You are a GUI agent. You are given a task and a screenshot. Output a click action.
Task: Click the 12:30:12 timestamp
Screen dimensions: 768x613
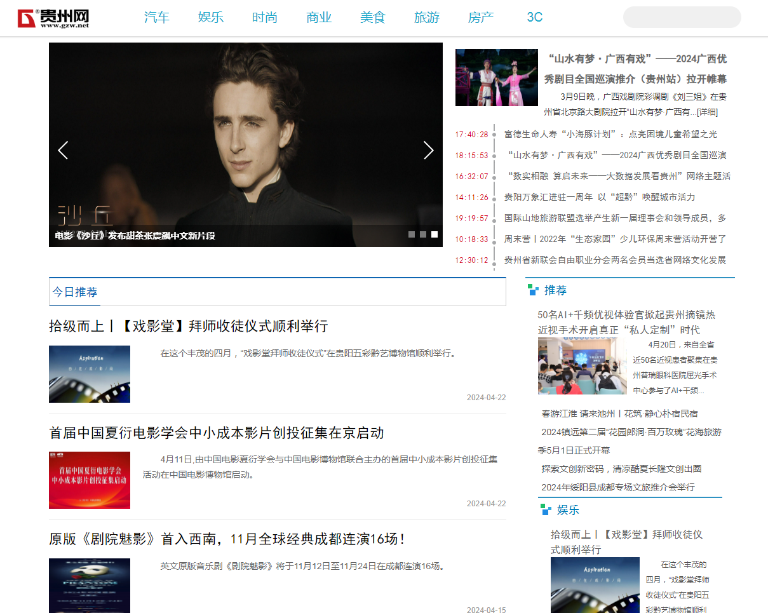[471, 260]
